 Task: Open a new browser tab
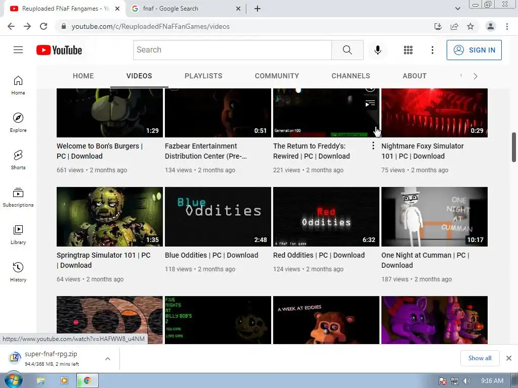[257, 9]
